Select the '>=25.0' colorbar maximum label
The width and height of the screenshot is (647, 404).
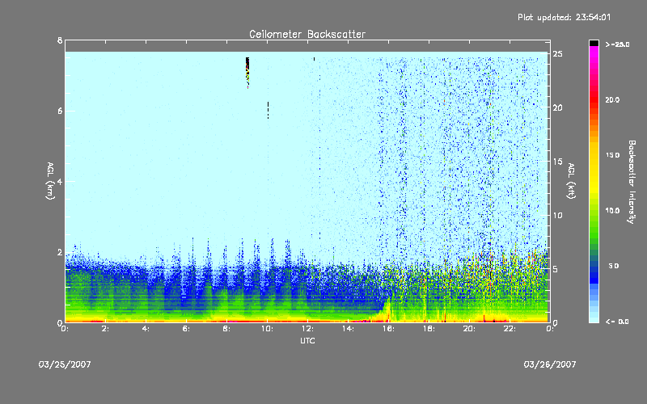[618, 44]
